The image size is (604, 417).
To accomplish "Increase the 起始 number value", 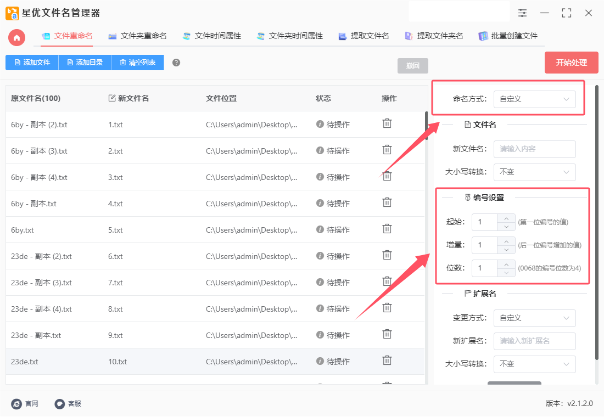I will [x=506, y=218].
